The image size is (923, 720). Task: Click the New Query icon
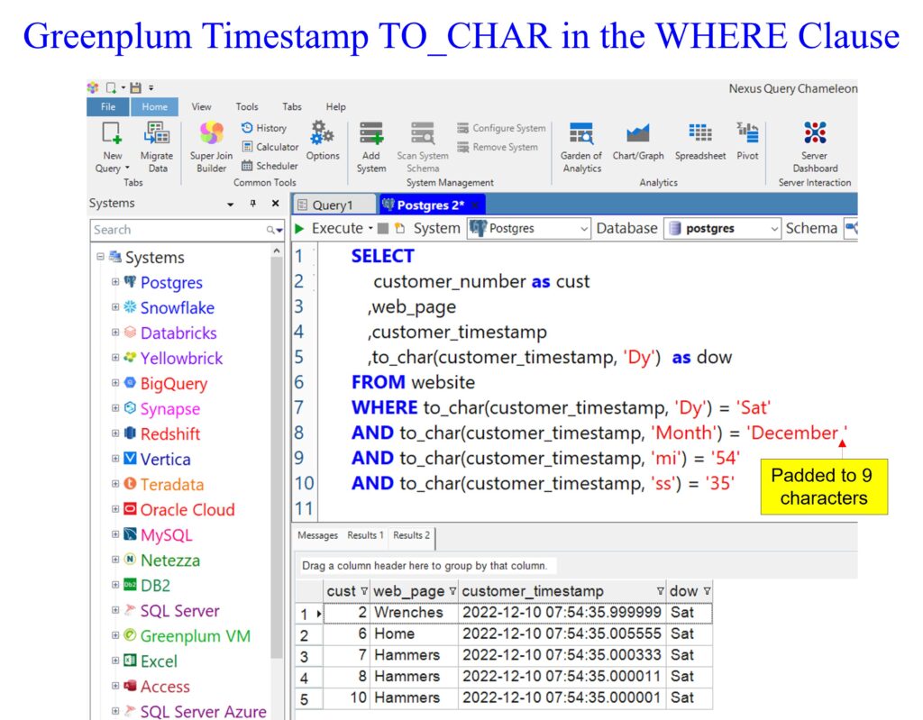112,135
